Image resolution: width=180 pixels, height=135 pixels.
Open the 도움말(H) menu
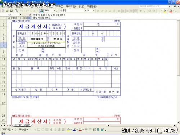tap(92, 6)
